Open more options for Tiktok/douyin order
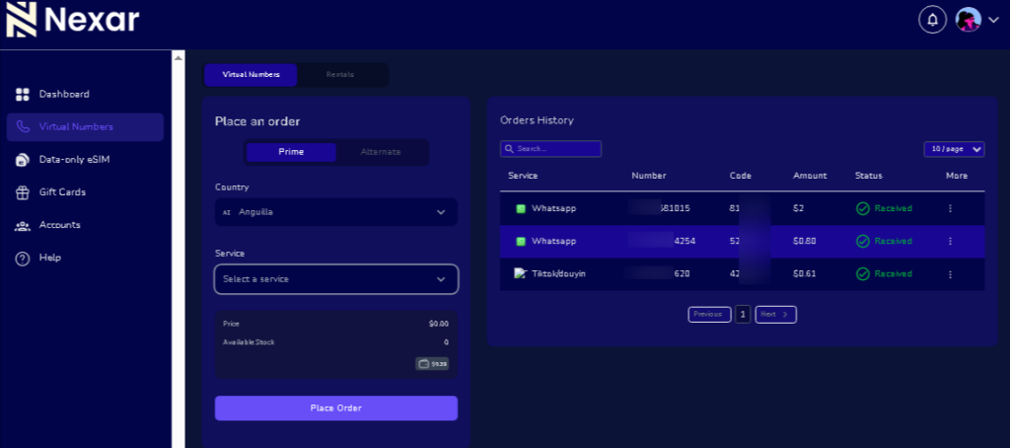Image resolution: width=1010 pixels, height=448 pixels. [950, 274]
